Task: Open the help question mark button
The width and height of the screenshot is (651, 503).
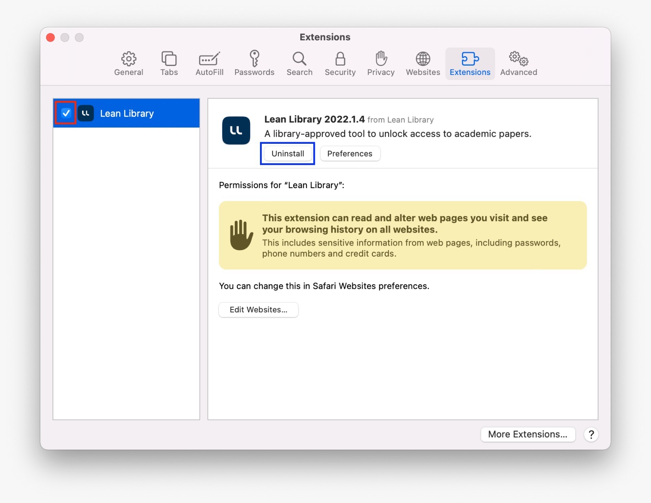Action: tap(591, 435)
